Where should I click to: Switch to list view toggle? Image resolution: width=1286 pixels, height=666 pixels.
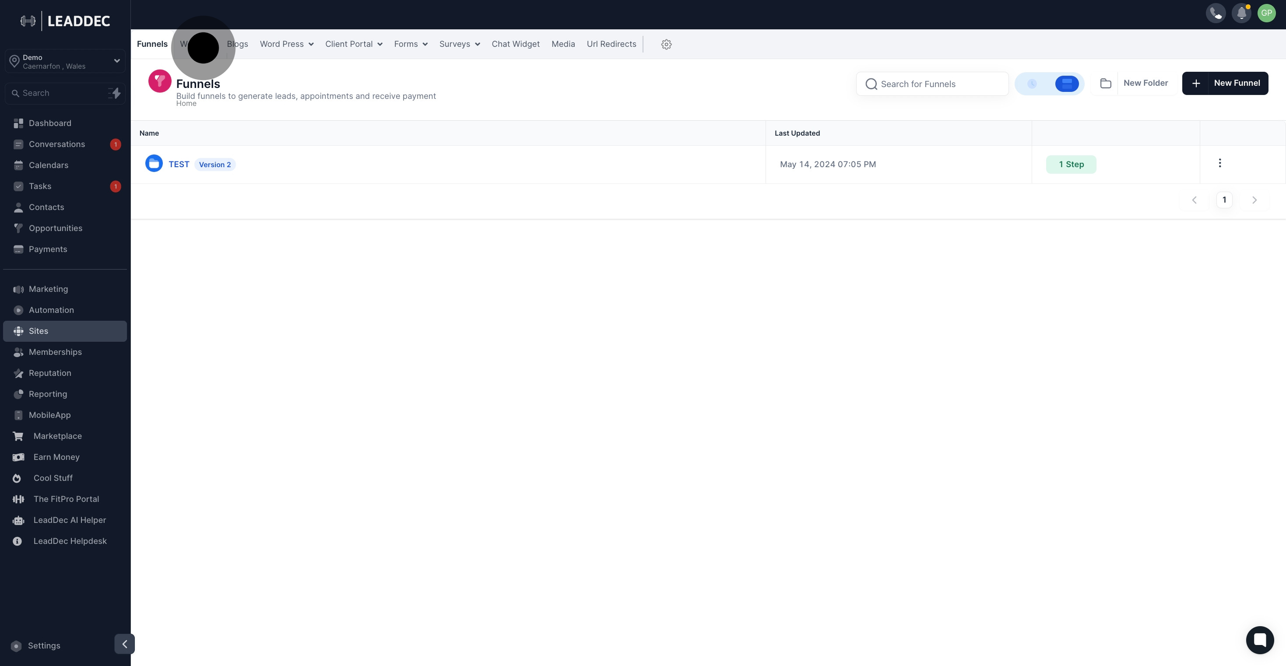(x=1067, y=84)
